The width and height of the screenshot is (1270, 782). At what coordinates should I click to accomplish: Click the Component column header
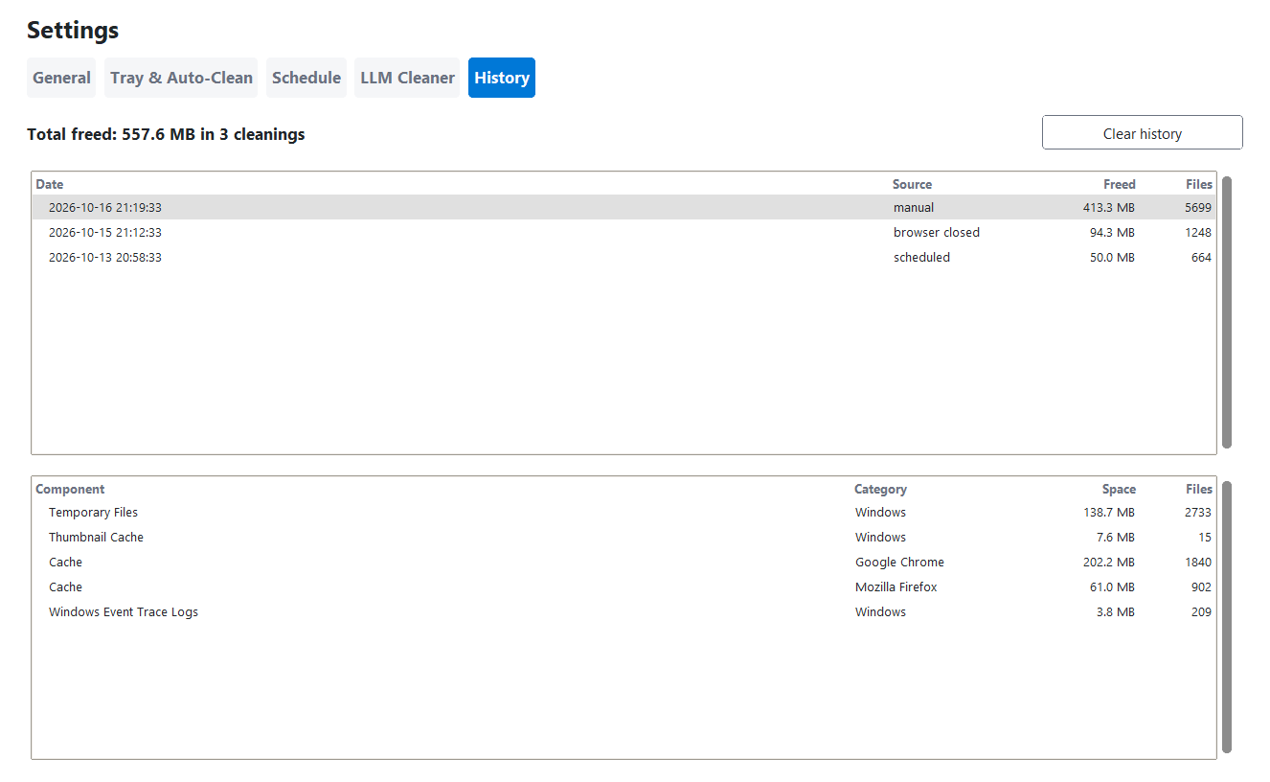point(70,489)
